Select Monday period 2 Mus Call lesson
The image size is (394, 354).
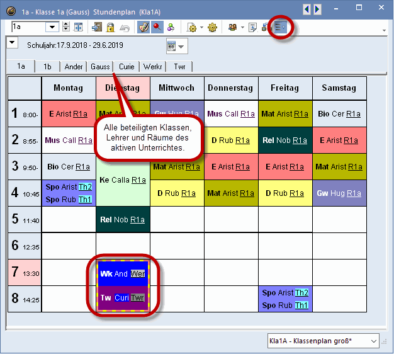point(69,140)
